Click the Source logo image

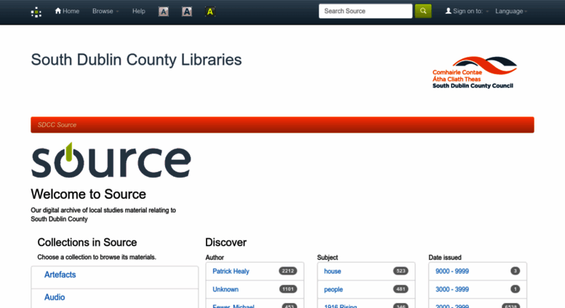[x=111, y=160]
